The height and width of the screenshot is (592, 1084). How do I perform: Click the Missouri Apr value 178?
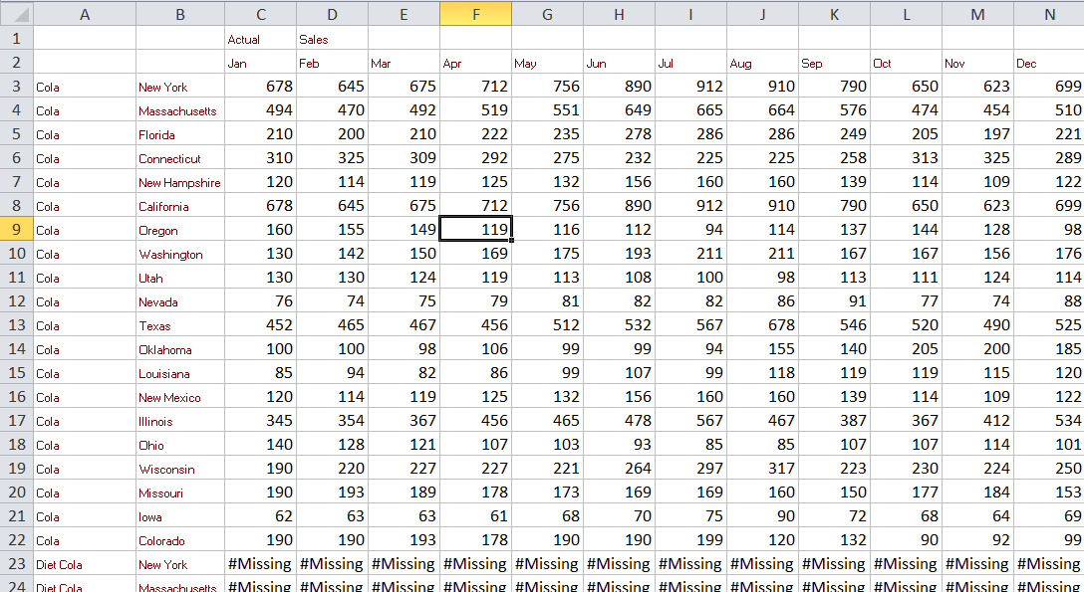(x=476, y=493)
